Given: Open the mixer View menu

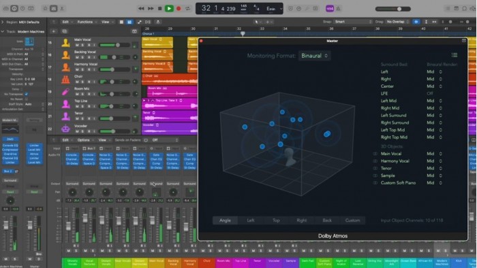Looking at the screenshot, I should (x=104, y=140).
